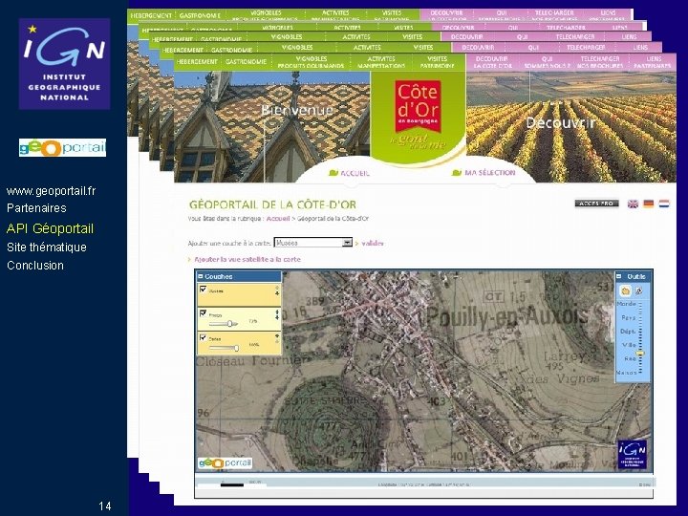Set zoom level to Ville

pos(629,345)
